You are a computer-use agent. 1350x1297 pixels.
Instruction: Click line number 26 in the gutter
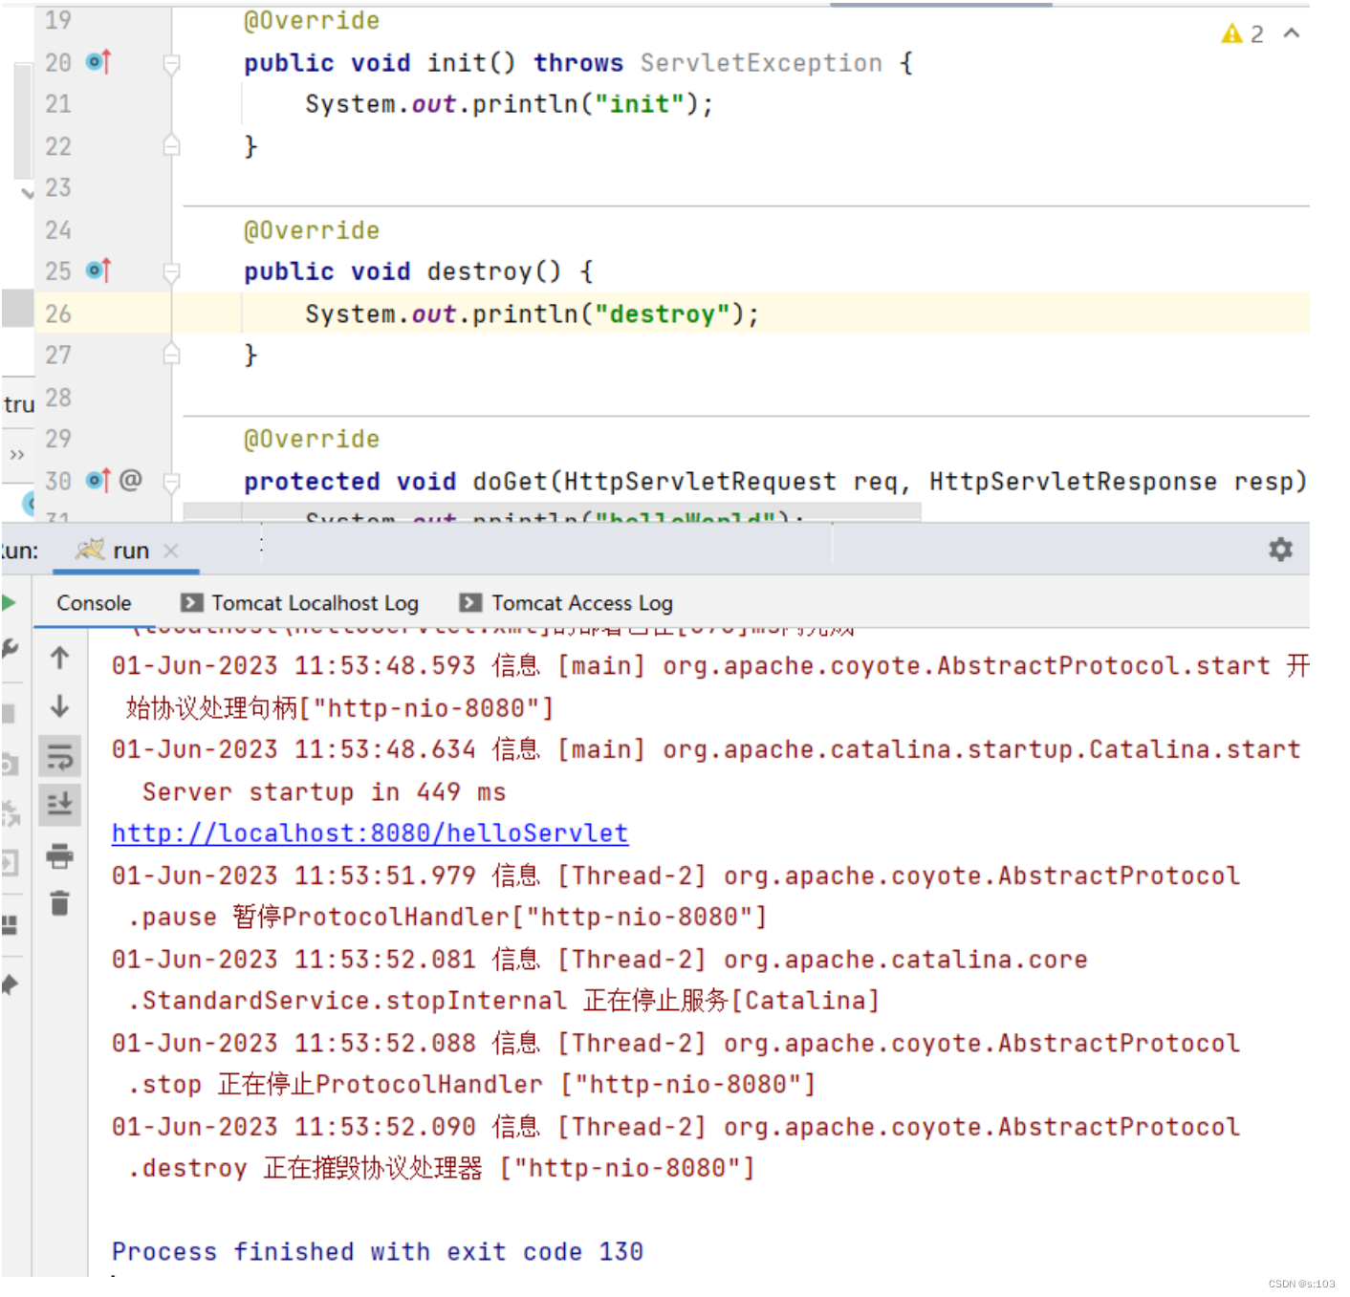click(x=58, y=313)
